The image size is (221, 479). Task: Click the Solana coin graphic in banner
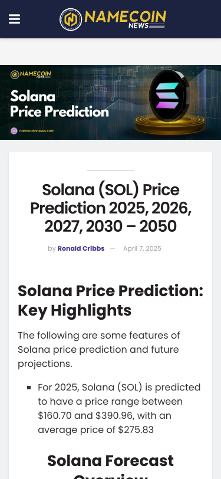[x=169, y=96]
